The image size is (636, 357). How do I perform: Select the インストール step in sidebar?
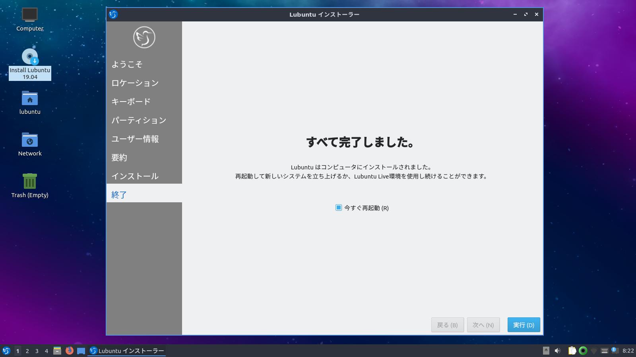point(144,176)
